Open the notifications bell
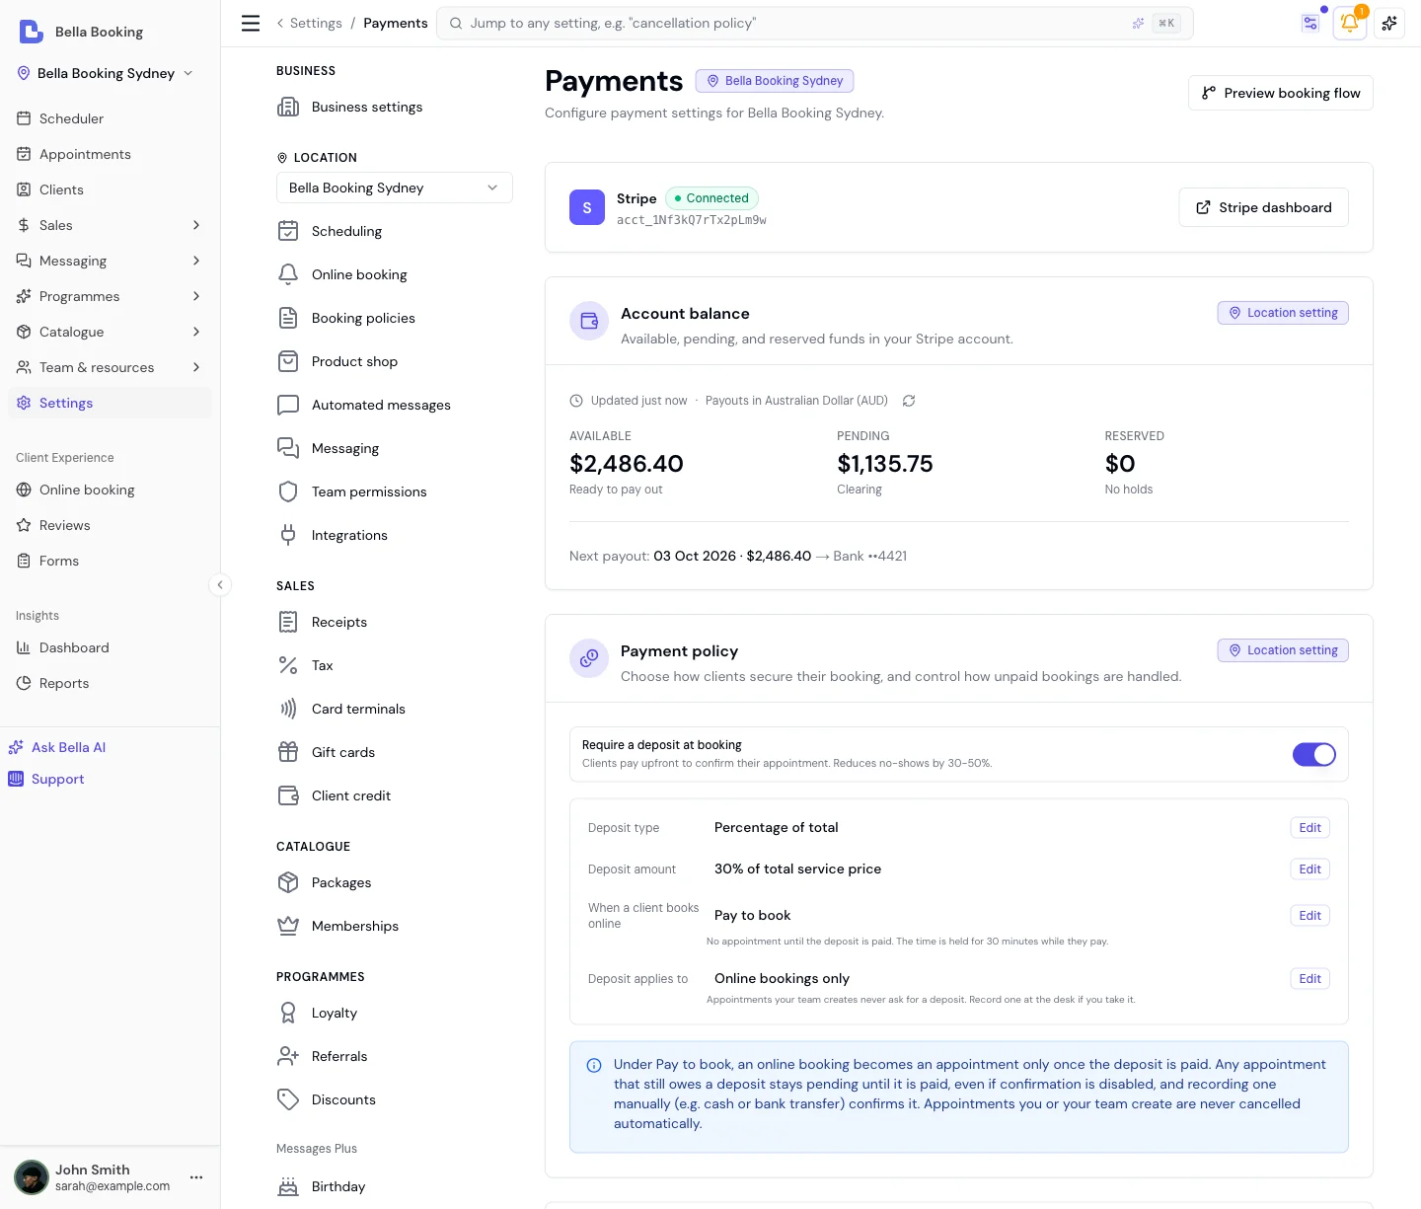The width and height of the screenshot is (1421, 1209). 1349,23
